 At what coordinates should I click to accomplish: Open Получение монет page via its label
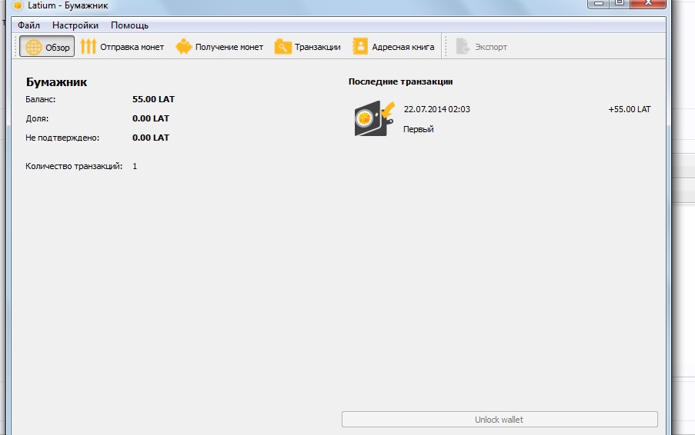pos(229,47)
